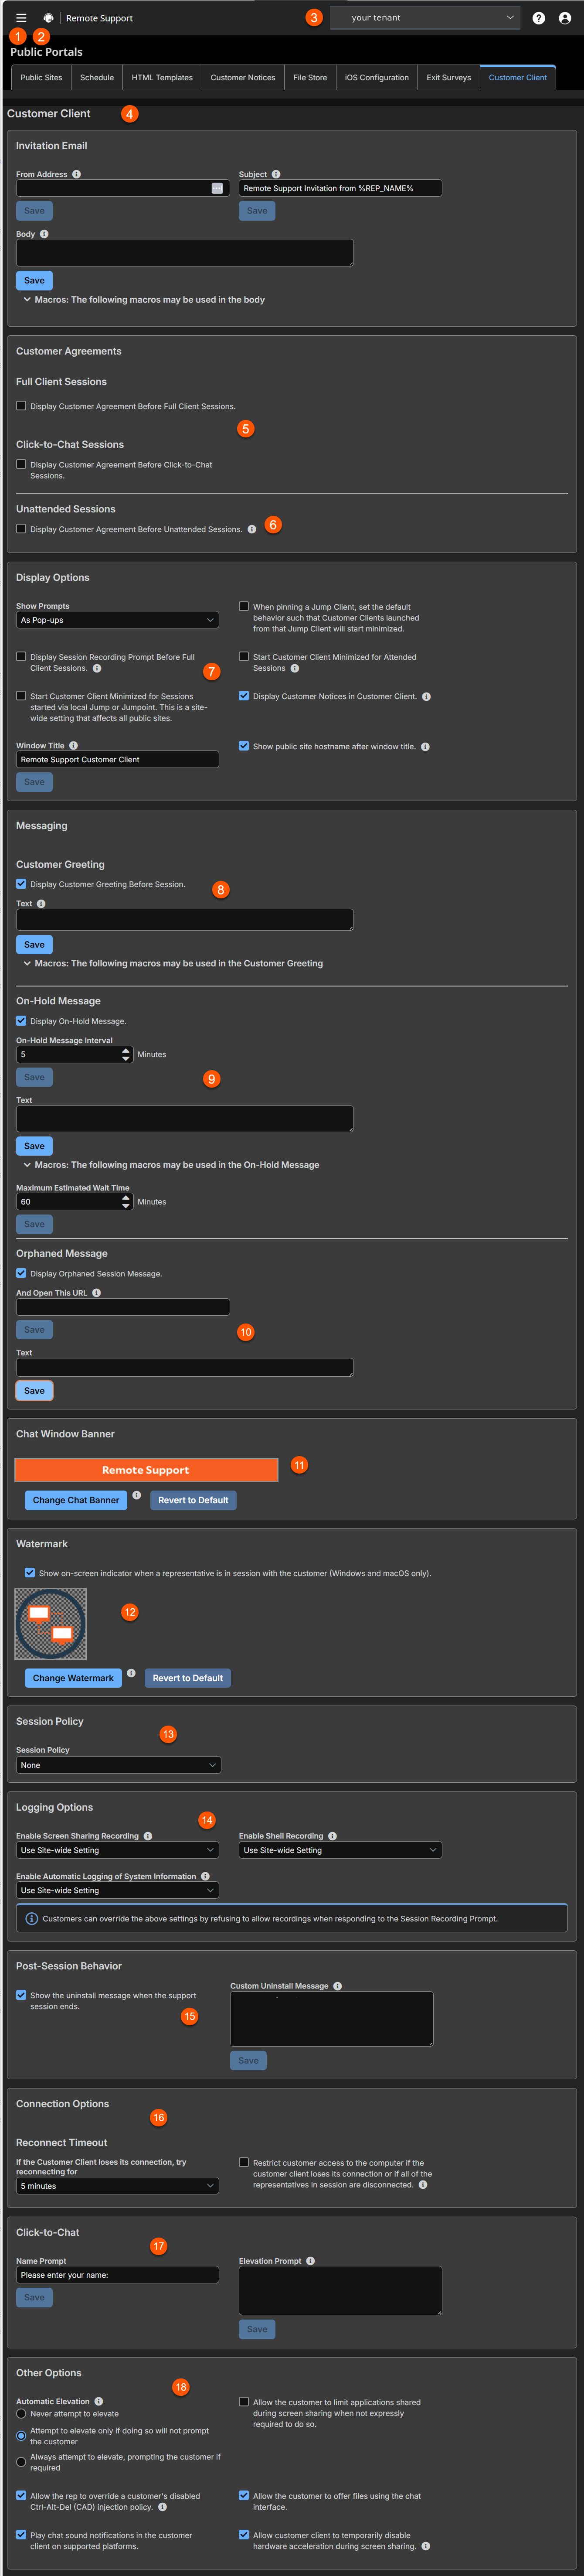
Task: Click info icon beside Elevation Prompt
Action: (310, 2261)
